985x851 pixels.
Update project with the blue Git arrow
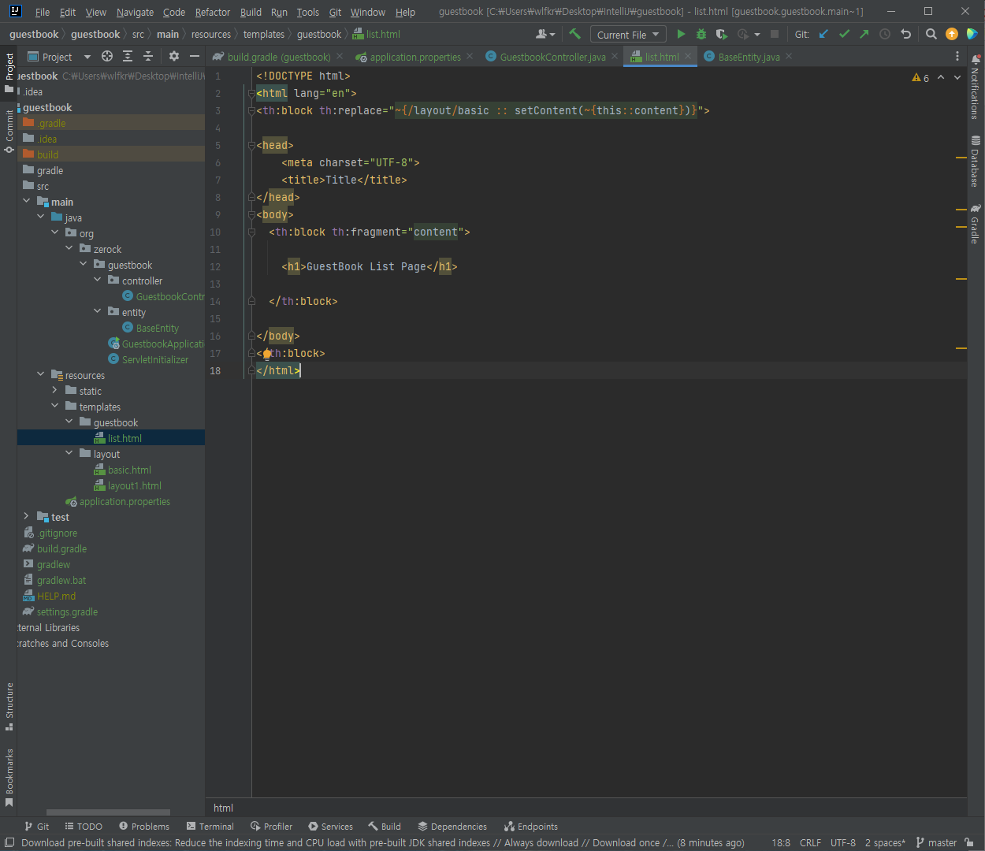(x=824, y=34)
